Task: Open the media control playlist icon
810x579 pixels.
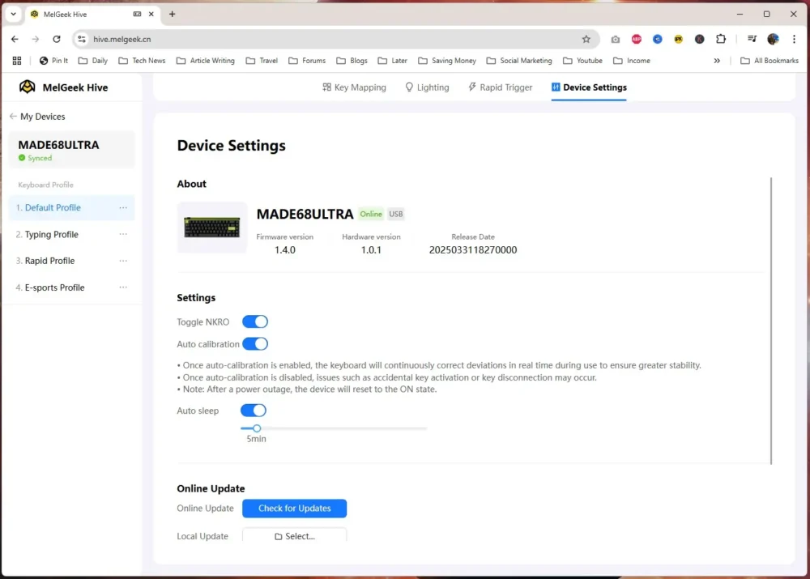Action: point(752,39)
